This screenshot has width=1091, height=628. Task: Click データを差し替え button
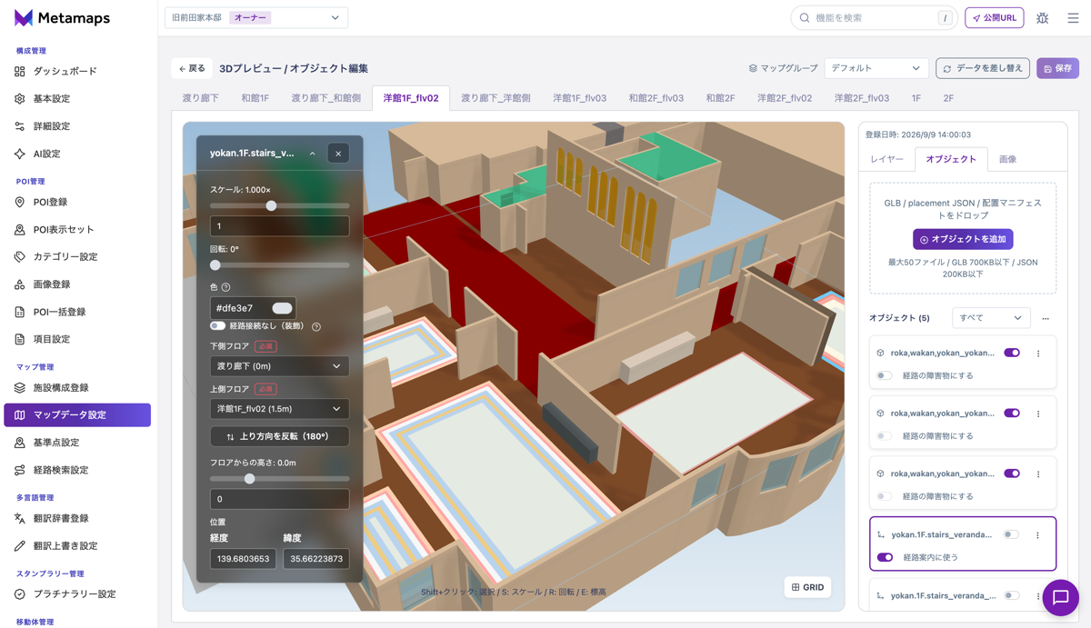coord(983,68)
